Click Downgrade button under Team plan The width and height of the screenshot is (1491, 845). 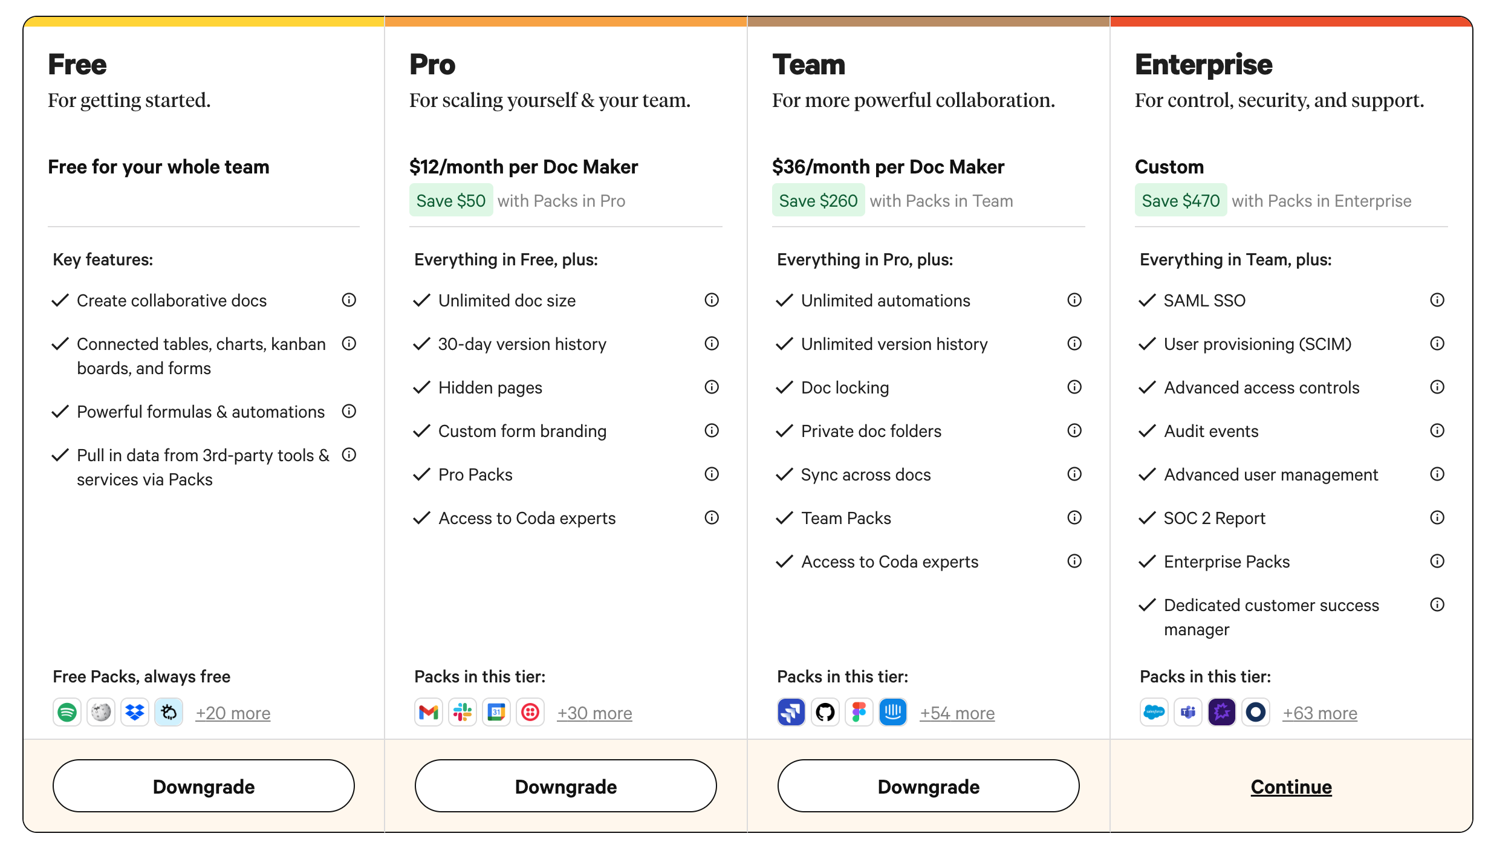929,786
